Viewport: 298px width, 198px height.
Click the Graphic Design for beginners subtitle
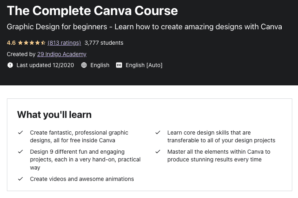(x=144, y=27)
